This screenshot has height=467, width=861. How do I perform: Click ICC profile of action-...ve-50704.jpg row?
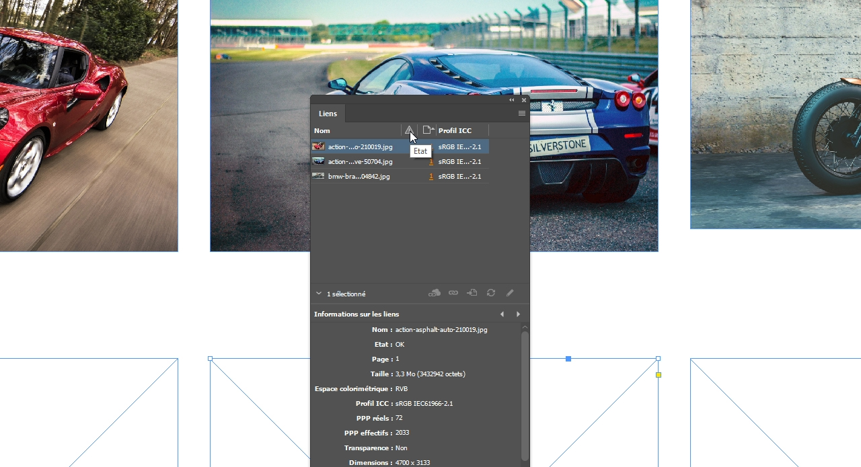pos(460,161)
